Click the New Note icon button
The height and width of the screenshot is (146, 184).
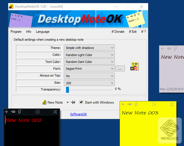[x=44, y=102]
